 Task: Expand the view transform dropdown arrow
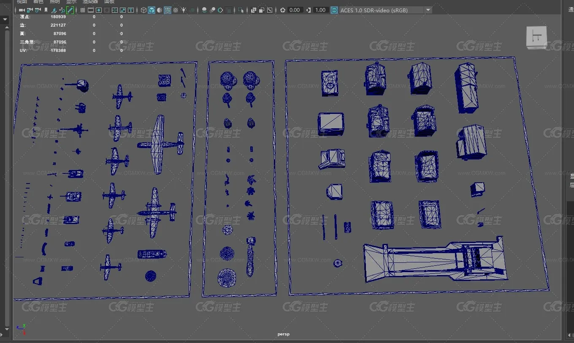tap(428, 10)
